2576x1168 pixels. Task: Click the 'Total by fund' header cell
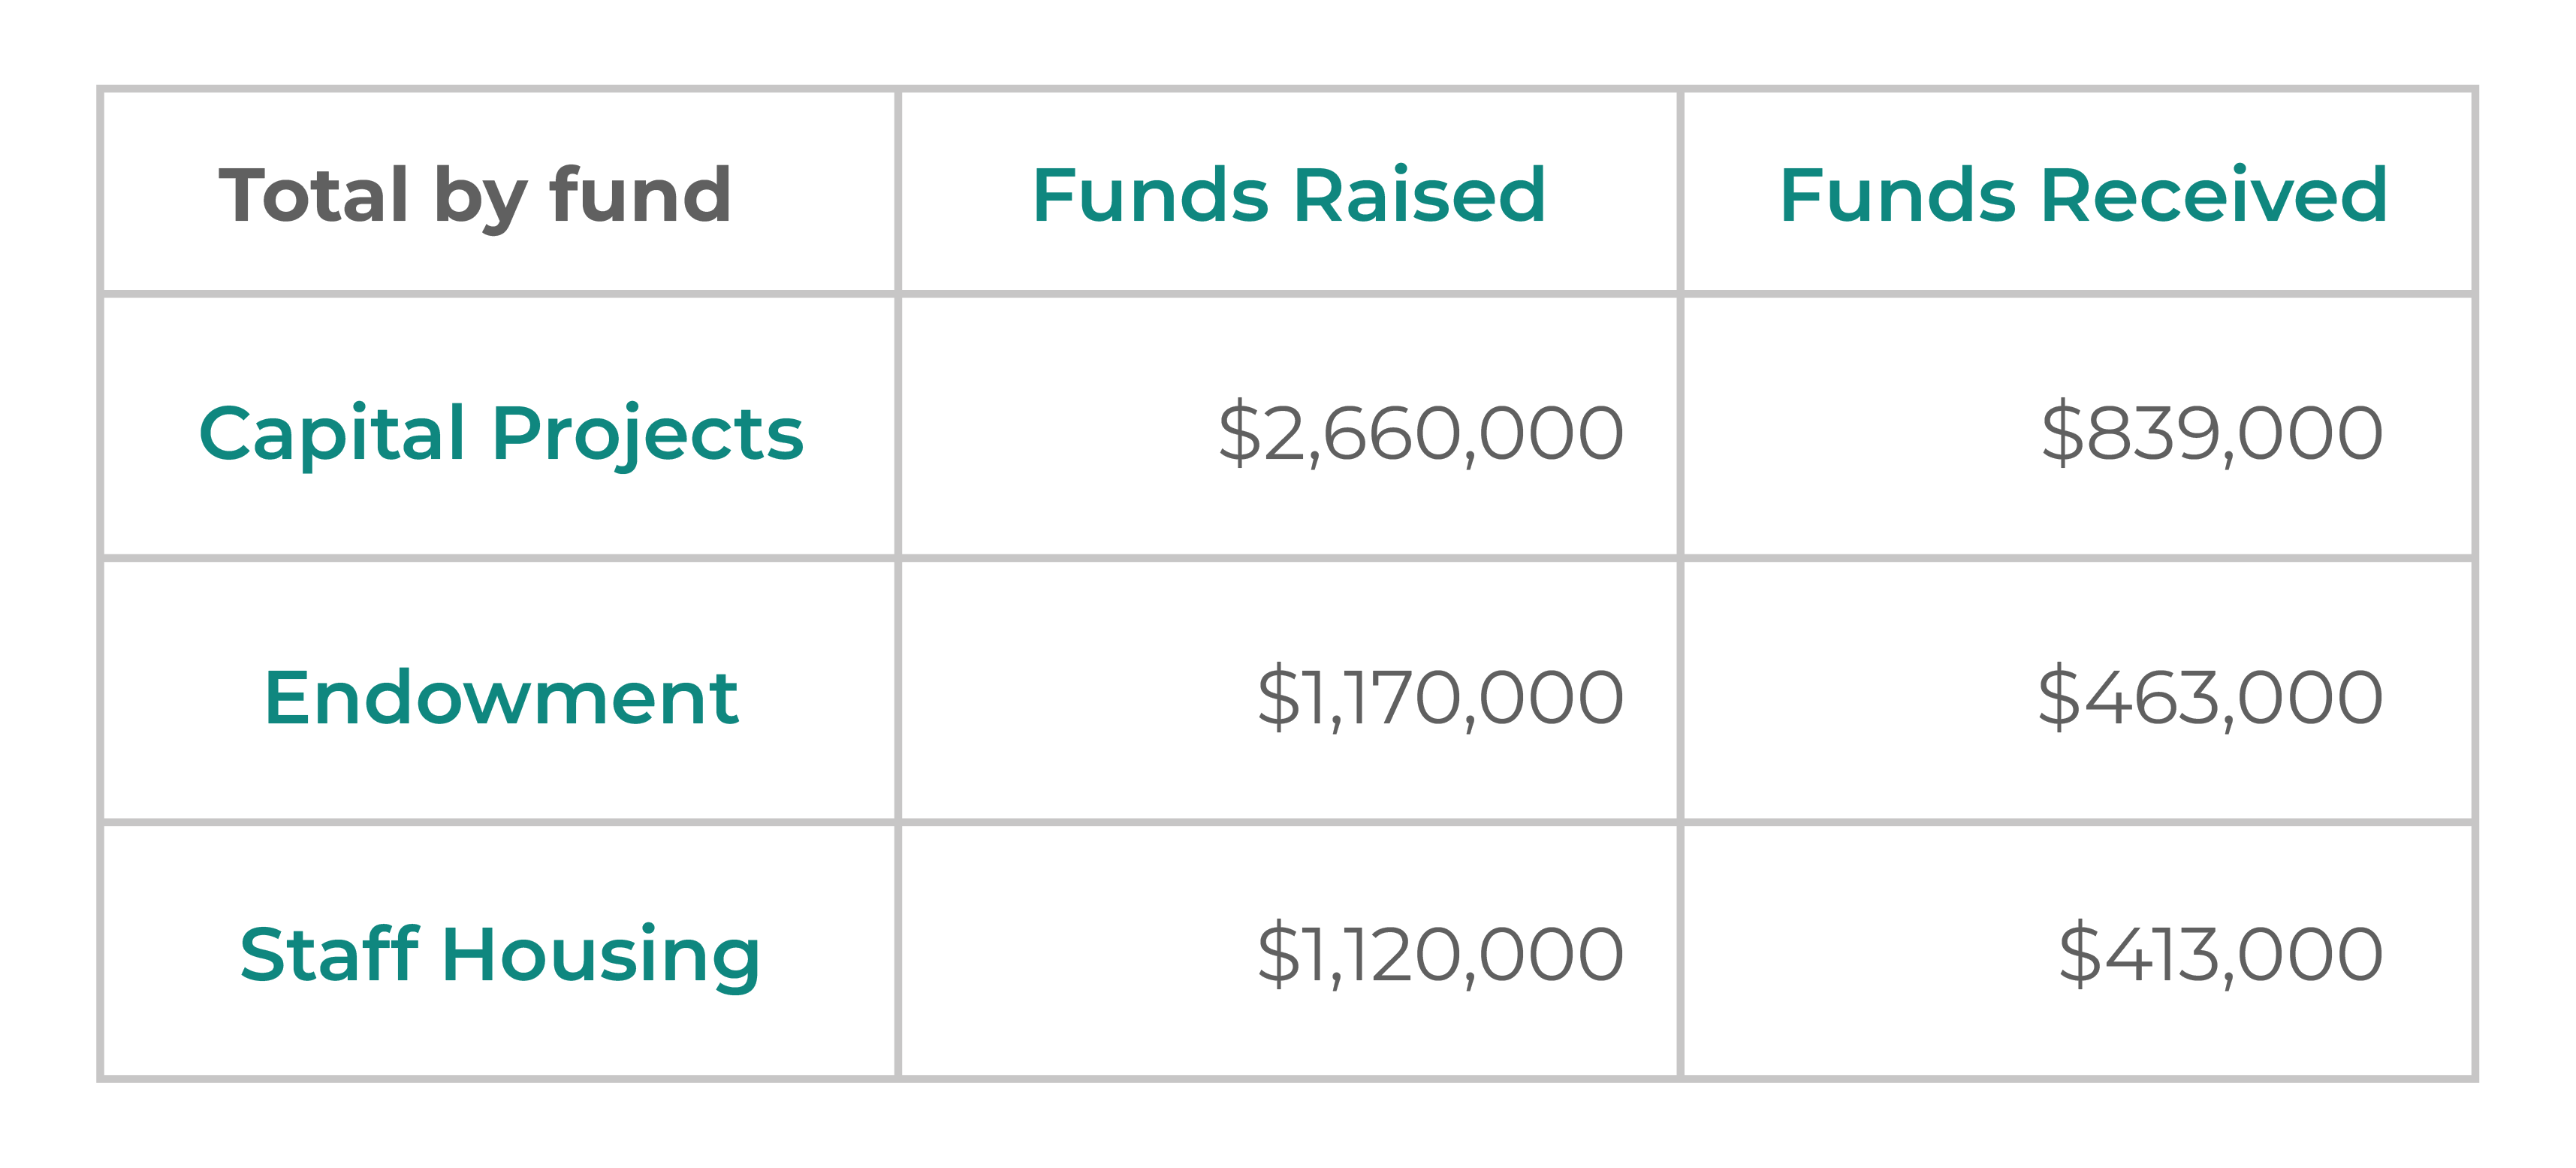pos(499,192)
